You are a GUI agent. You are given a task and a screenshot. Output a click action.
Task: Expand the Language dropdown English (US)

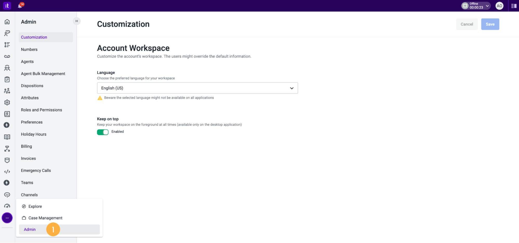(197, 88)
